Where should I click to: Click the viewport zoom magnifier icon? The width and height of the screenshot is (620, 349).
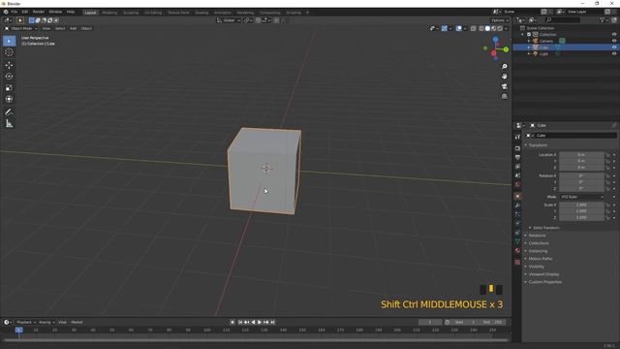(x=504, y=67)
